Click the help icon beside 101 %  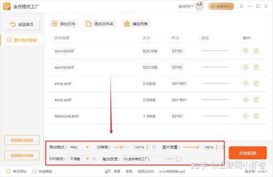(154, 147)
